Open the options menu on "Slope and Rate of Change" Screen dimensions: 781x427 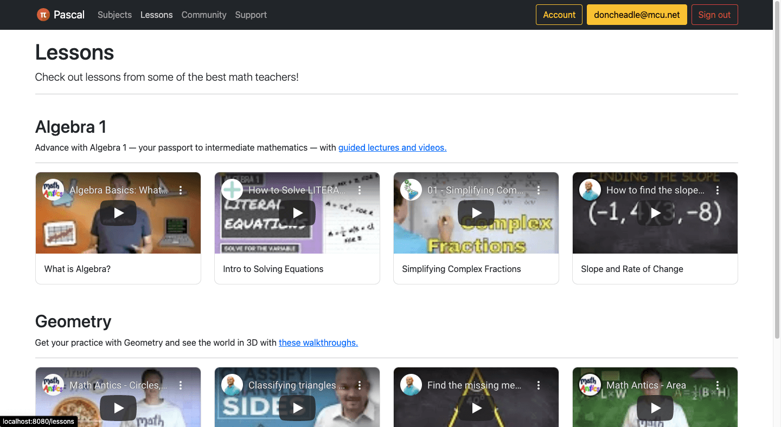718,190
